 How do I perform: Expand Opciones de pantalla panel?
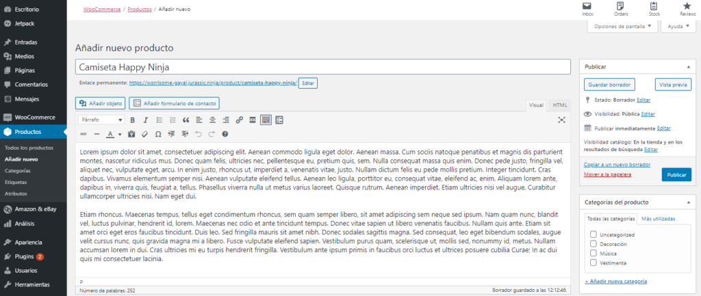point(622,27)
